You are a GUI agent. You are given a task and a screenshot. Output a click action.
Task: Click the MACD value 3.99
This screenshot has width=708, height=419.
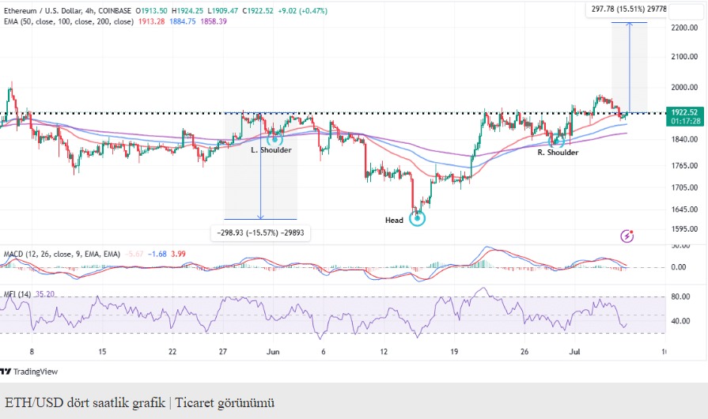(x=178, y=254)
